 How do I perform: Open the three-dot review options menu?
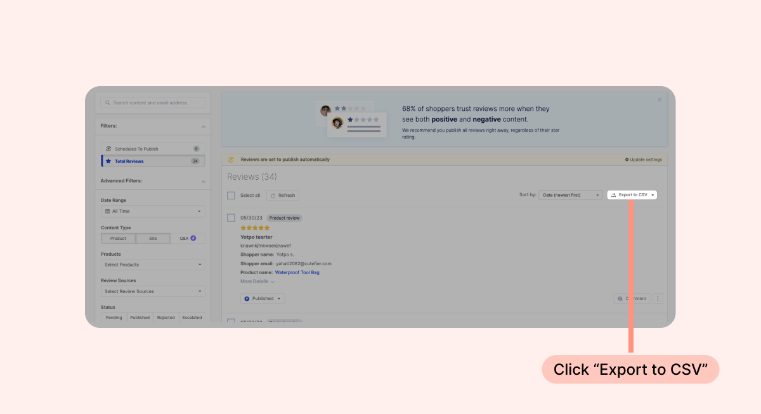click(658, 299)
